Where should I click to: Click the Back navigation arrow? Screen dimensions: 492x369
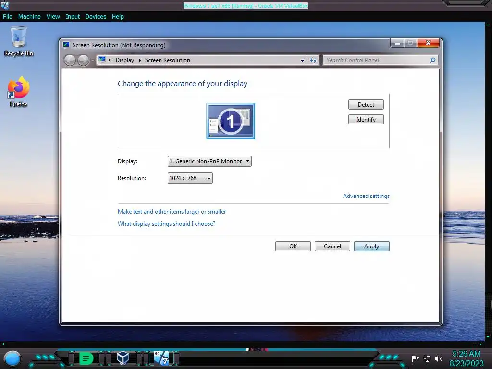coord(70,60)
